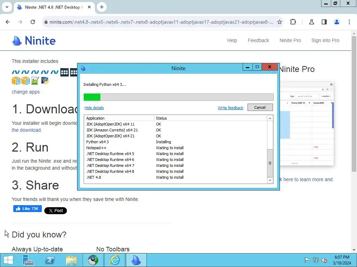Close the Ninite browser tab

coord(89,7)
